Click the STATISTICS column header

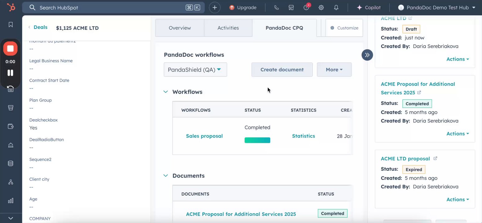303,110
